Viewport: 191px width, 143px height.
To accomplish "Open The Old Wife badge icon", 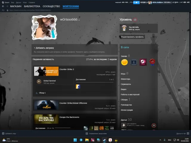I will click(x=124, y=28).
